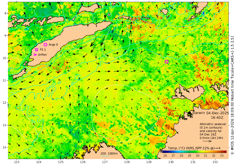234x167 pixels.
Task: Select the magenta square marker near 130°E
Action: pyautogui.click(x=166, y=61)
